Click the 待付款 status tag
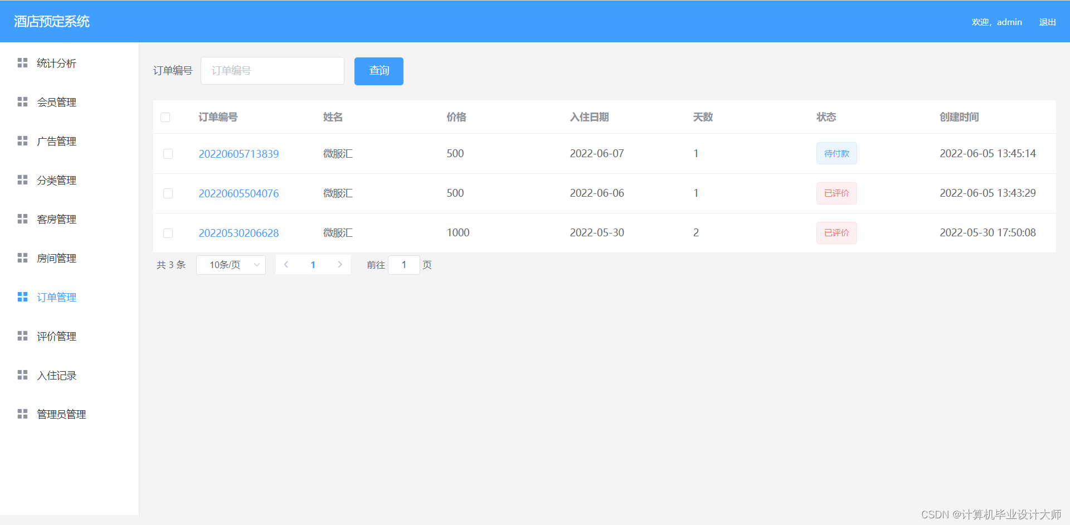The height and width of the screenshot is (525, 1070). (836, 153)
